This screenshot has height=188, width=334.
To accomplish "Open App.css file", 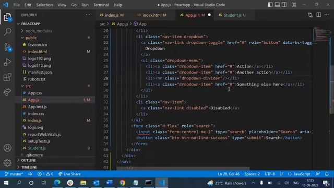I will (x=35, y=93).
